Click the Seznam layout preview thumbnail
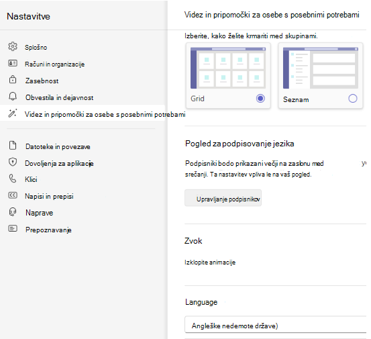The height and width of the screenshot is (339, 371). click(x=321, y=68)
